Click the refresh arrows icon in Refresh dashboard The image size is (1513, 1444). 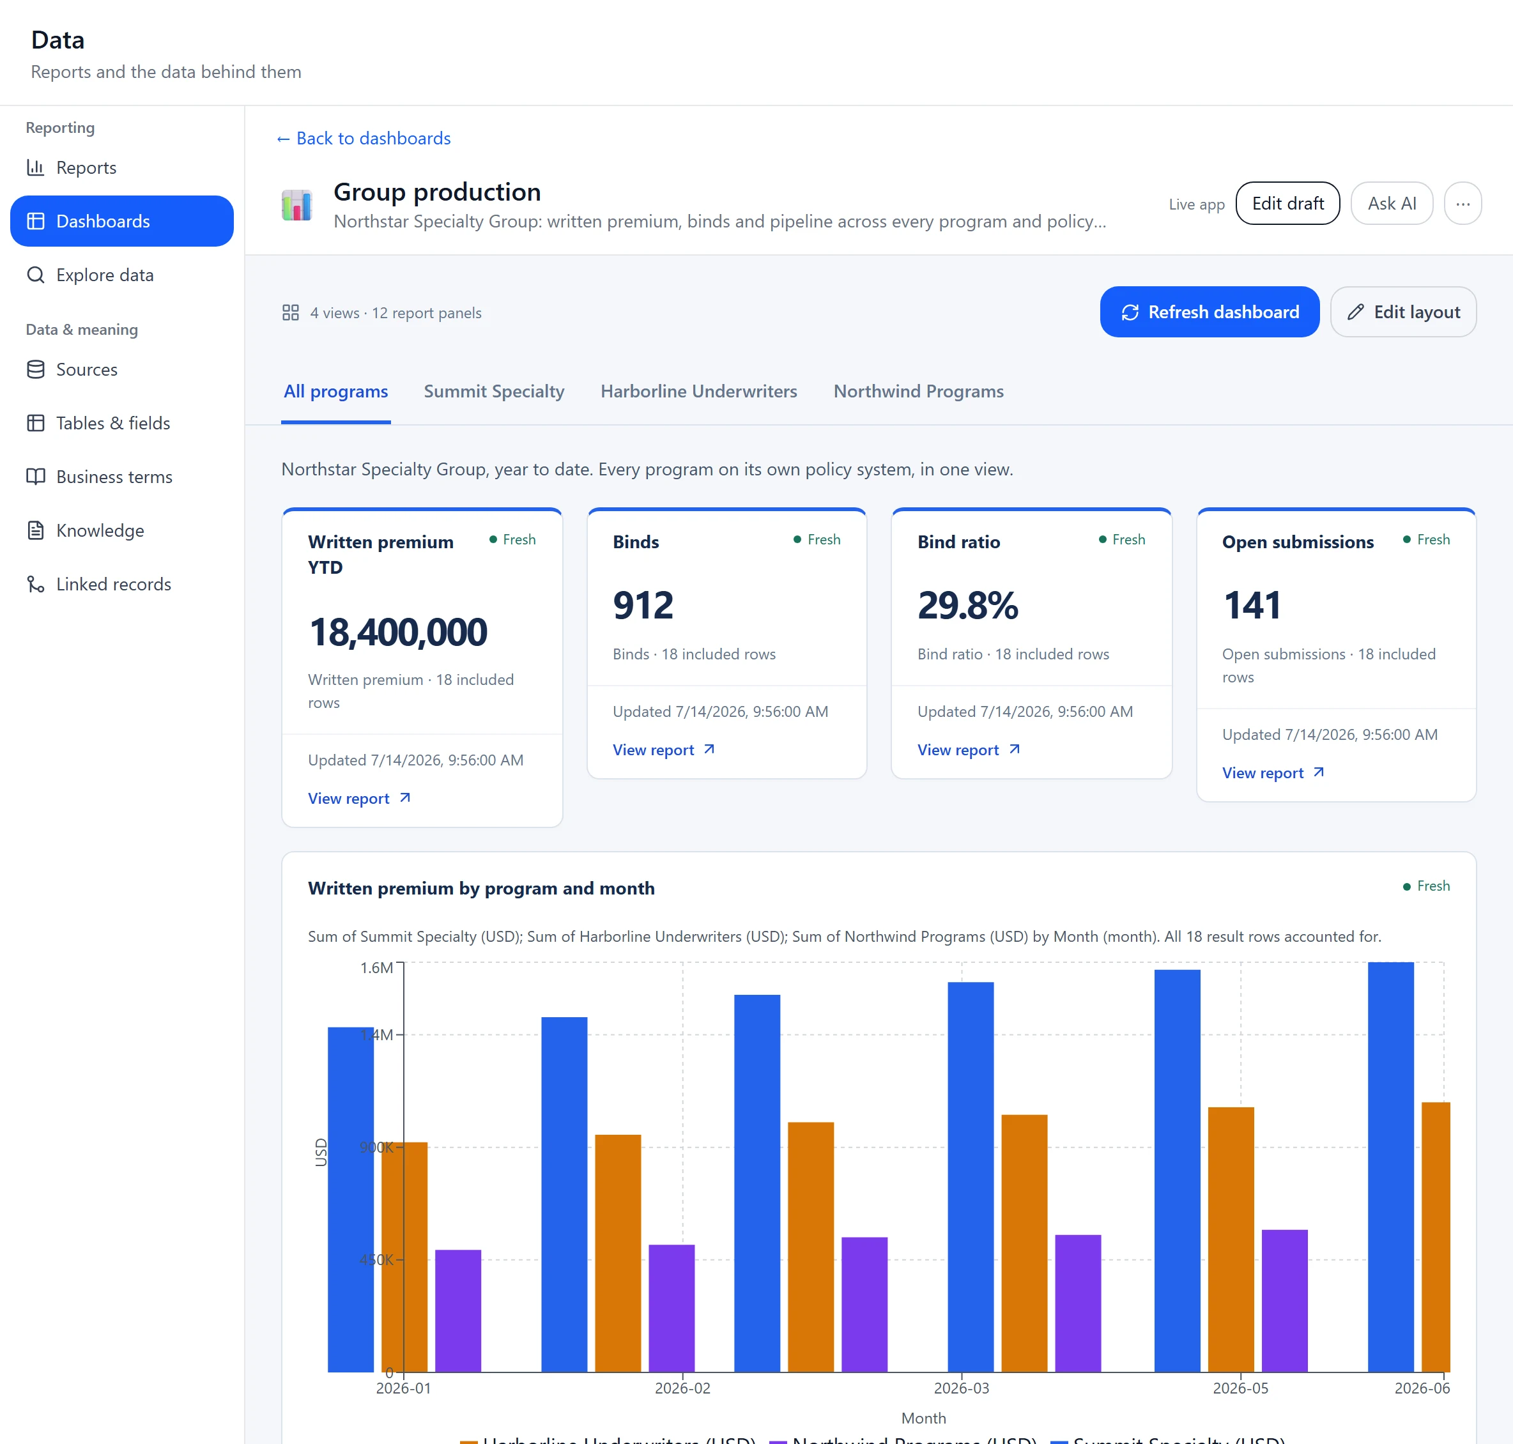click(1130, 312)
